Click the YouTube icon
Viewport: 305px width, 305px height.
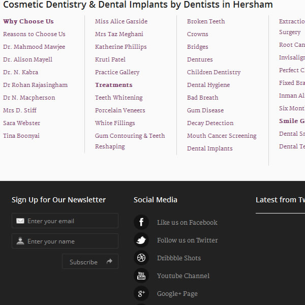pyautogui.click(x=141, y=276)
